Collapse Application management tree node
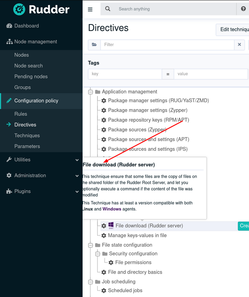Screen dimensions: 249x297 tap(90, 92)
